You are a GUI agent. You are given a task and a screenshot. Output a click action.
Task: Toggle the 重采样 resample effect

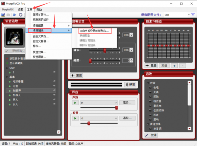click(x=150, y=106)
